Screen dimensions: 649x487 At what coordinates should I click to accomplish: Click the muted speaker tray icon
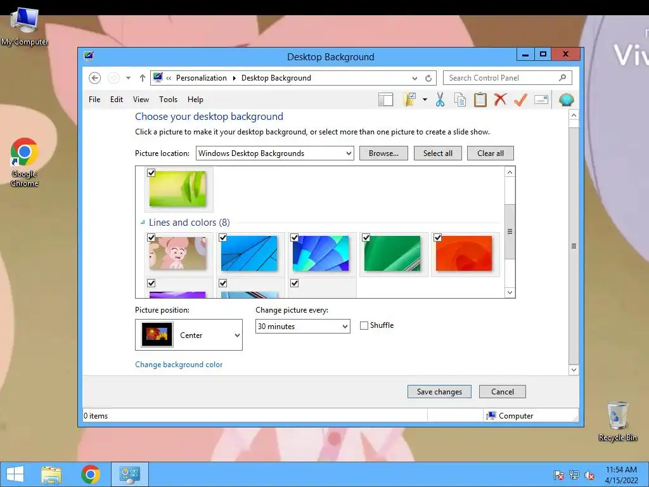coord(589,475)
